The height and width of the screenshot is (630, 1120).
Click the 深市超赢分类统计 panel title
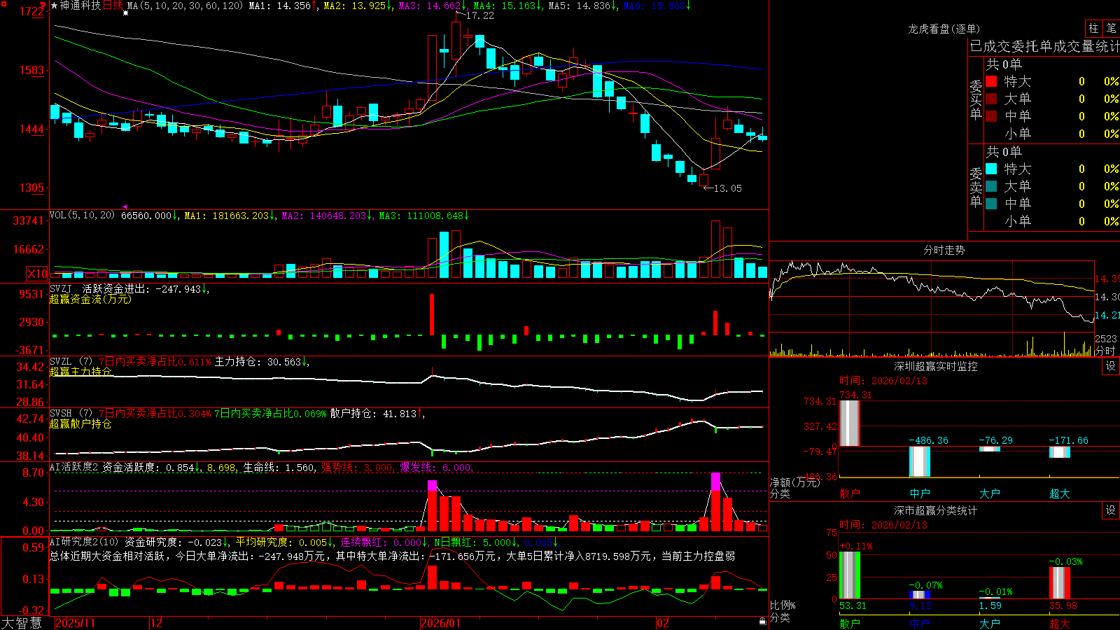click(935, 510)
